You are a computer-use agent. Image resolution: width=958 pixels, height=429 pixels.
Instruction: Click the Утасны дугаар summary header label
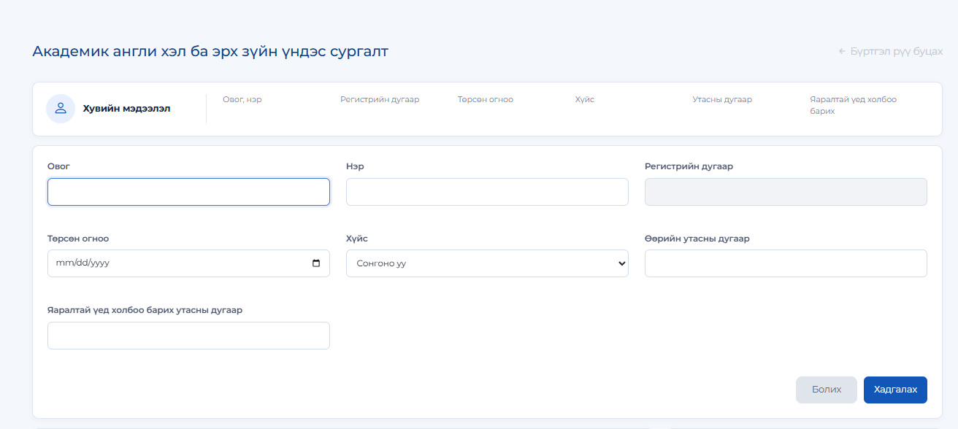tap(722, 99)
